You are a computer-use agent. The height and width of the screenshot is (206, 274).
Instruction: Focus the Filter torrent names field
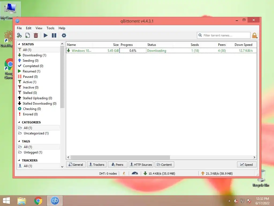click(224, 35)
